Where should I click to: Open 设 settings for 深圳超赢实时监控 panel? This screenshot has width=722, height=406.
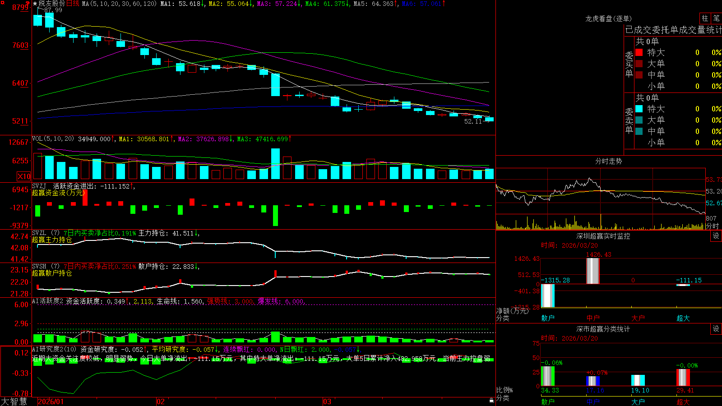[716, 236]
